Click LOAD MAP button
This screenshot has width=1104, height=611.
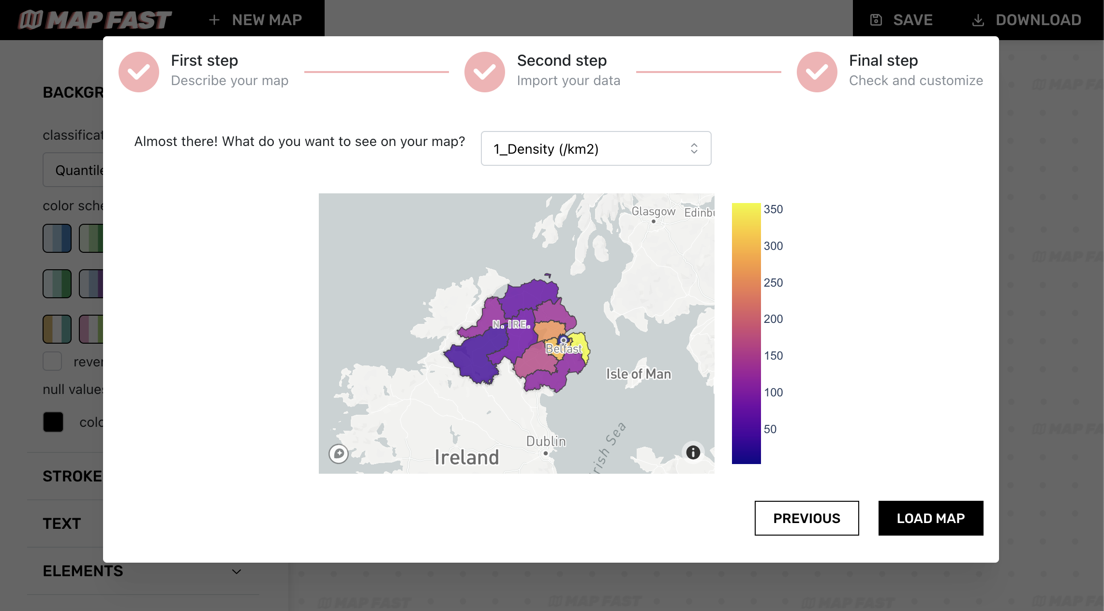pyautogui.click(x=931, y=518)
